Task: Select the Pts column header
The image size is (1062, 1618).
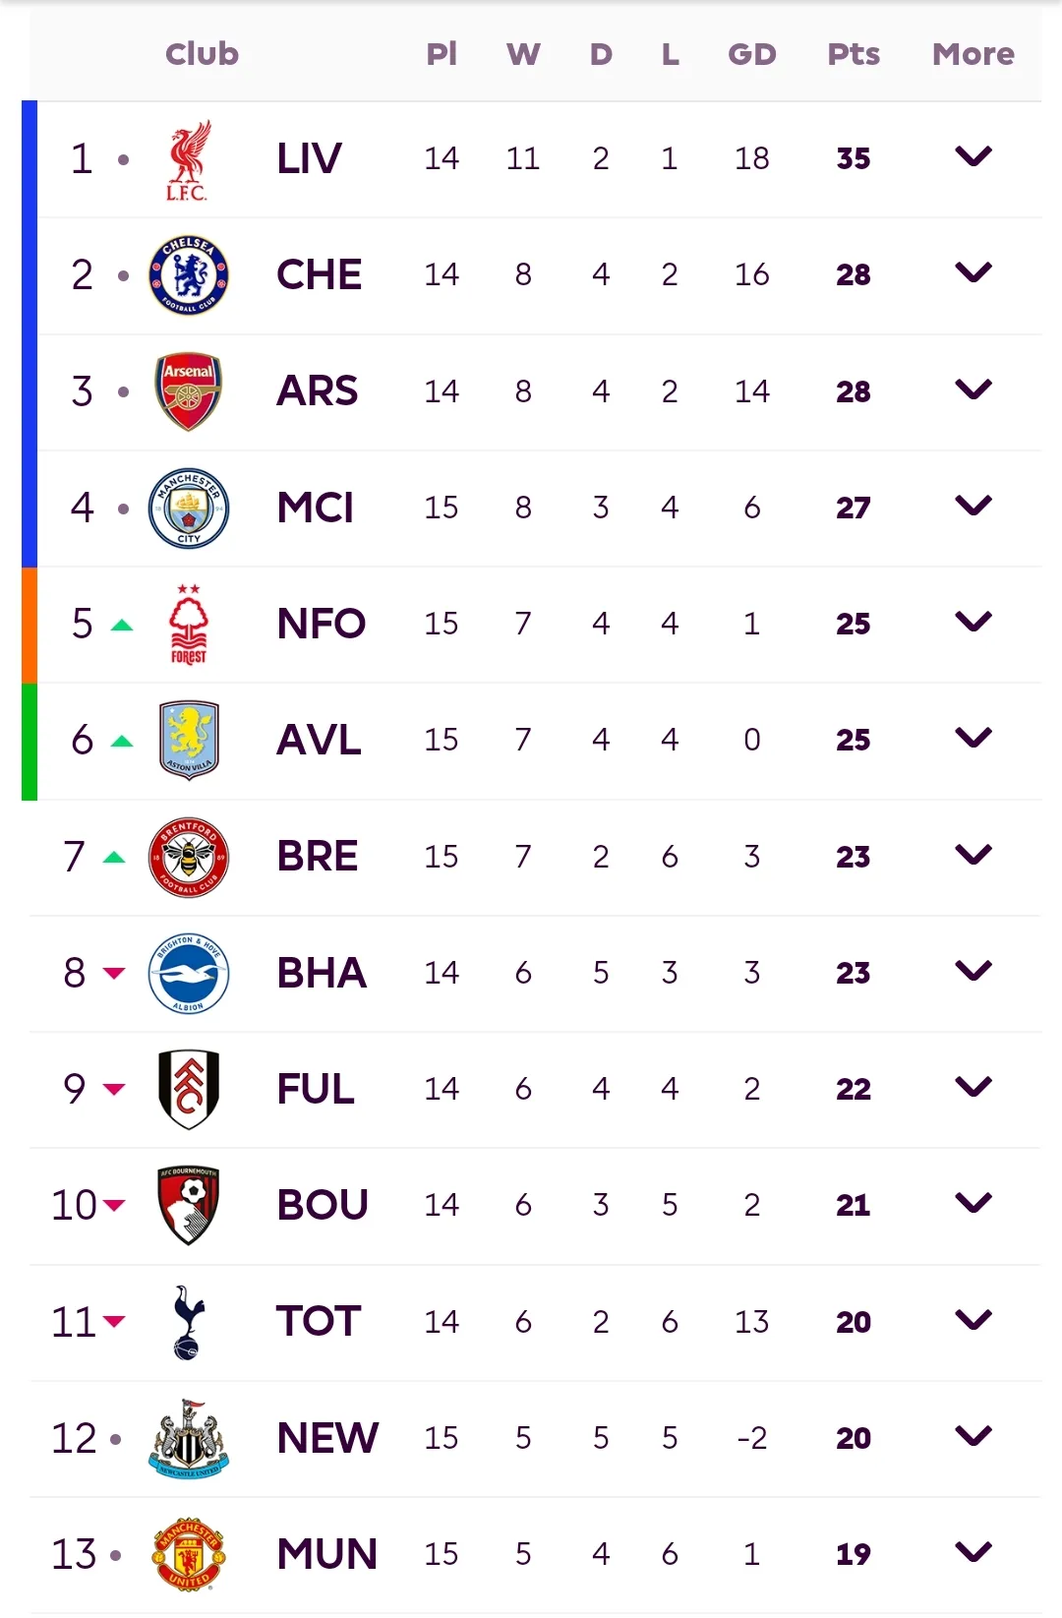Action: (854, 54)
